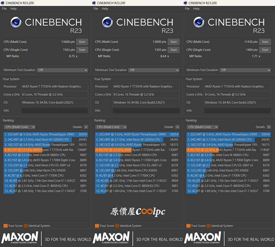Select the Xeon W-3265M ranking row, 13668 pts window
This screenshot has width=275, height=247.
point(46,140)
